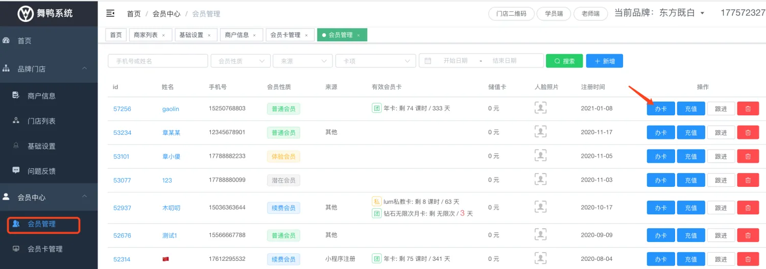Click face photo icon for 木叨叨
Viewport: 766px width, 269px height.
540,207
